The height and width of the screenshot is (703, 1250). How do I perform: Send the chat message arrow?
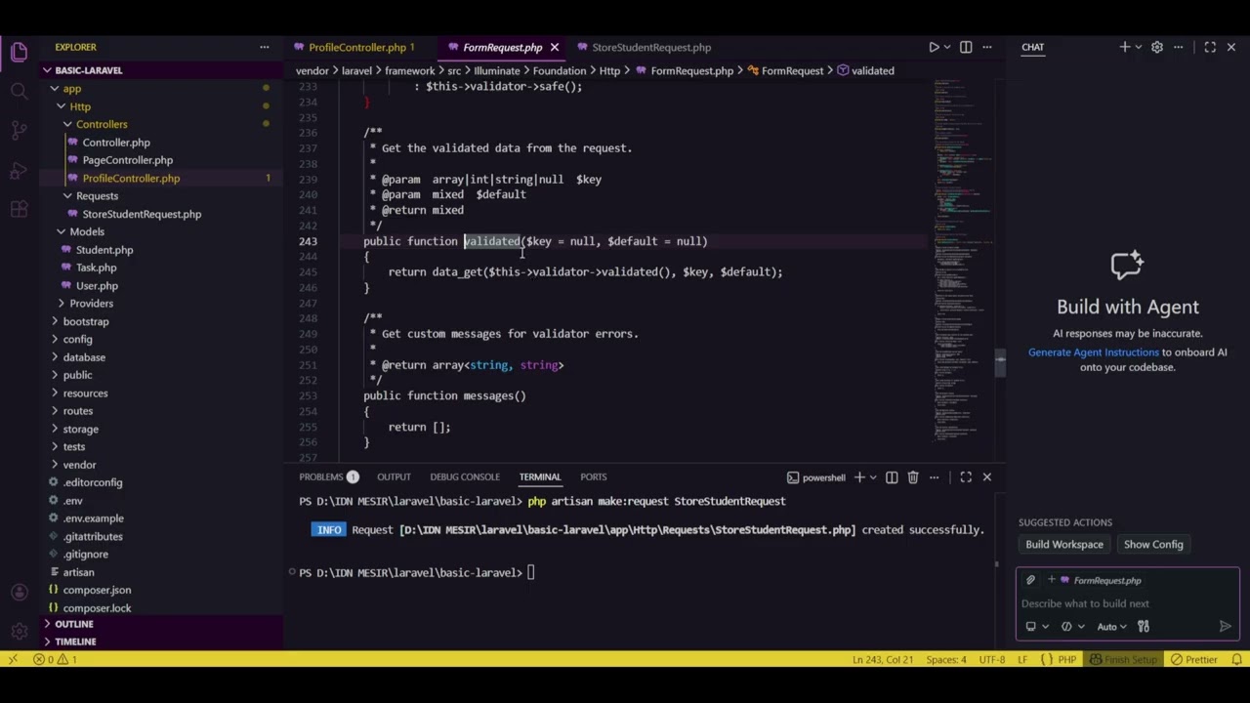click(x=1226, y=627)
